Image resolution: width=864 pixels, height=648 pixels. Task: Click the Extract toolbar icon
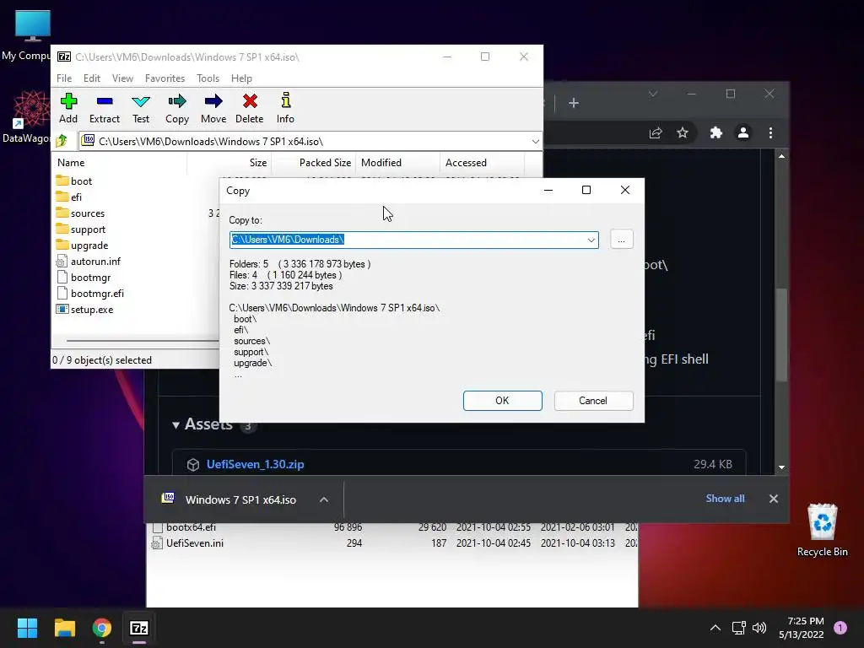point(104,108)
